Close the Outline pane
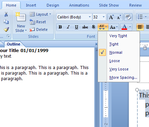 pyautogui.click(x=96, y=44)
